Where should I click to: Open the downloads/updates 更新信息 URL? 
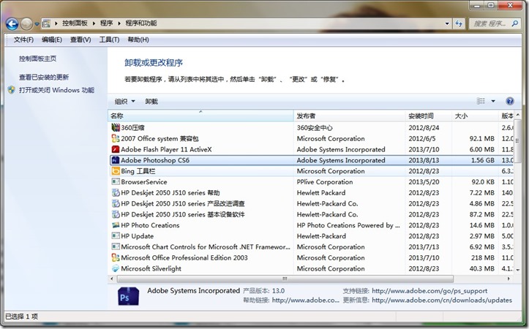[x=442, y=300]
